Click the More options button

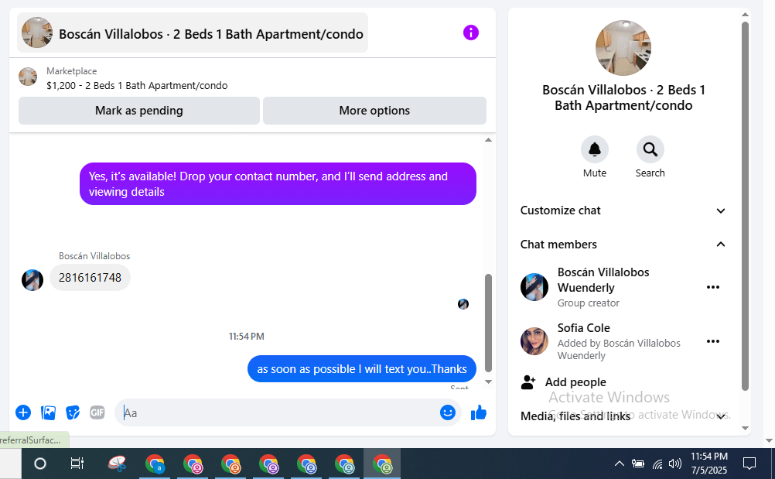click(x=374, y=110)
